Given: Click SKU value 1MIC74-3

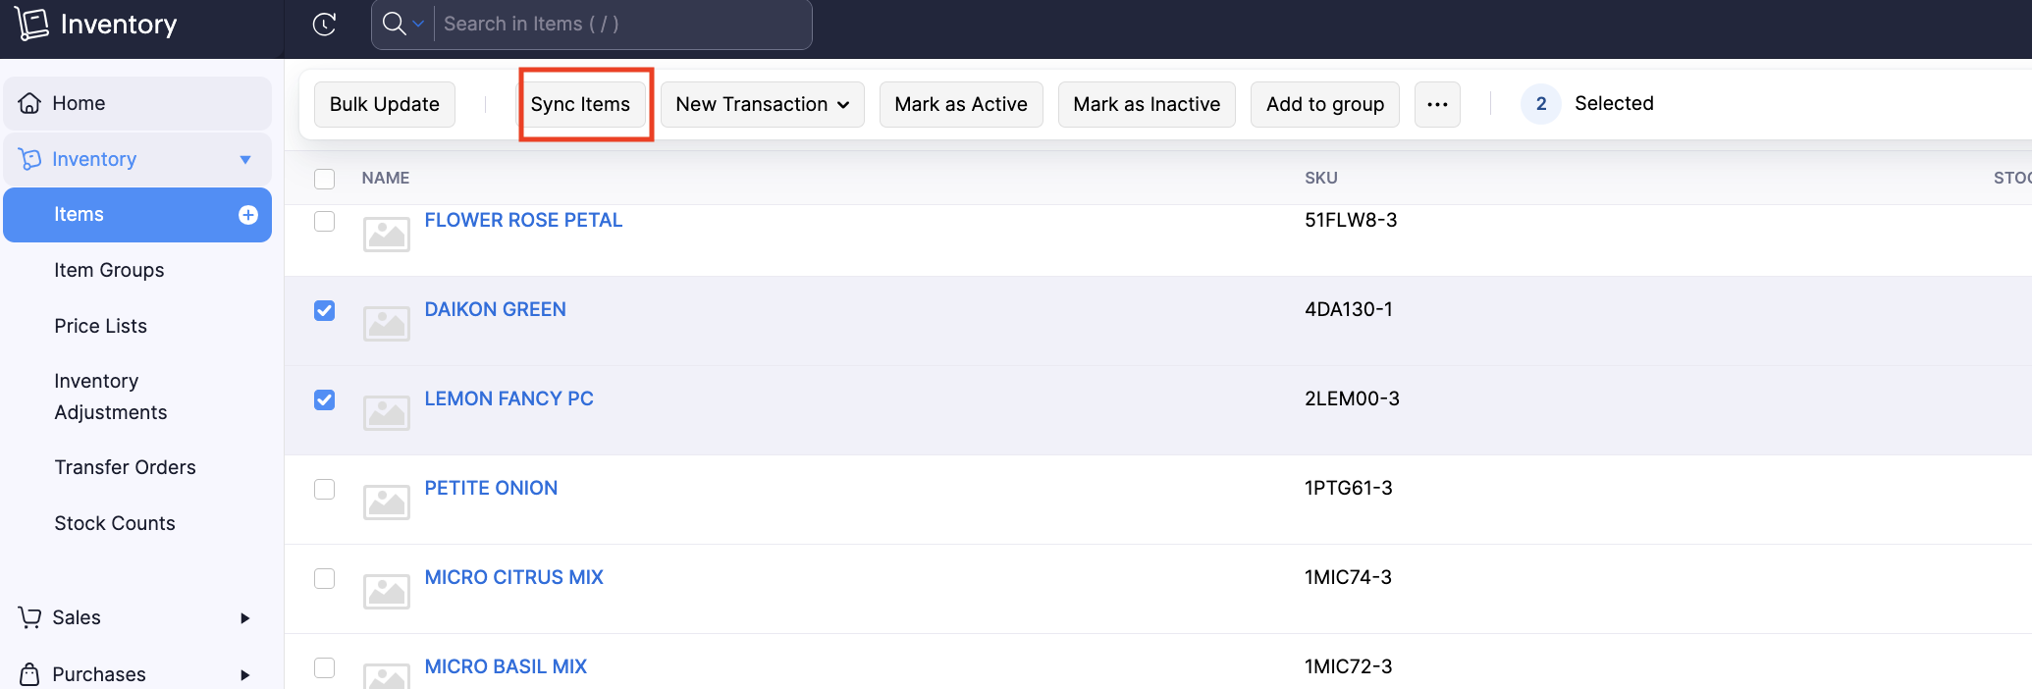Looking at the screenshot, I should (x=1348, y=577).
